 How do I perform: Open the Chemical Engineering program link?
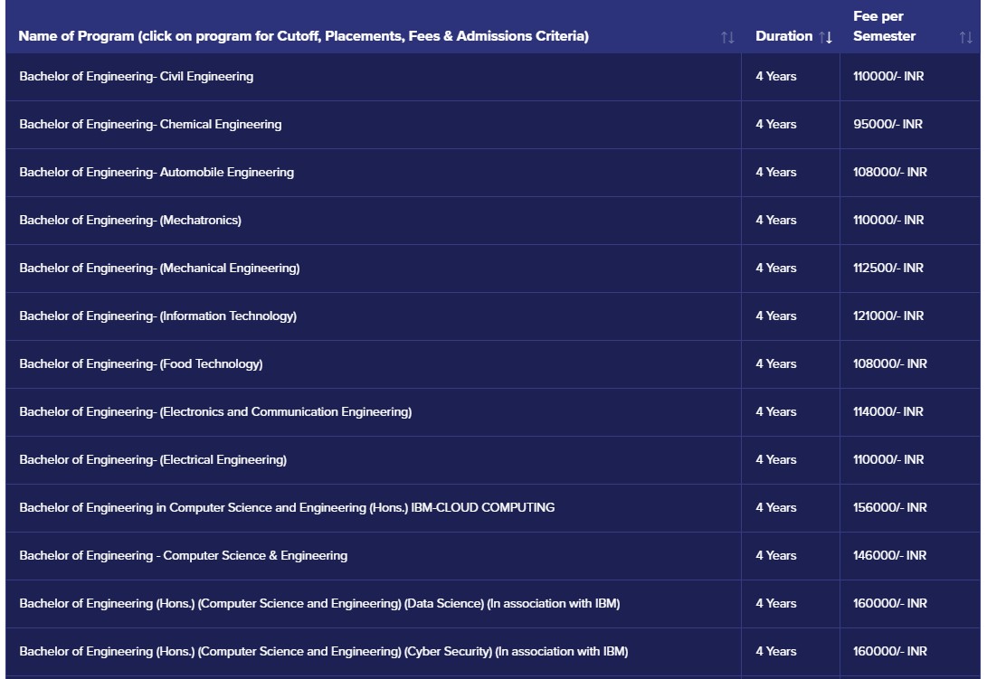point(150,125)
